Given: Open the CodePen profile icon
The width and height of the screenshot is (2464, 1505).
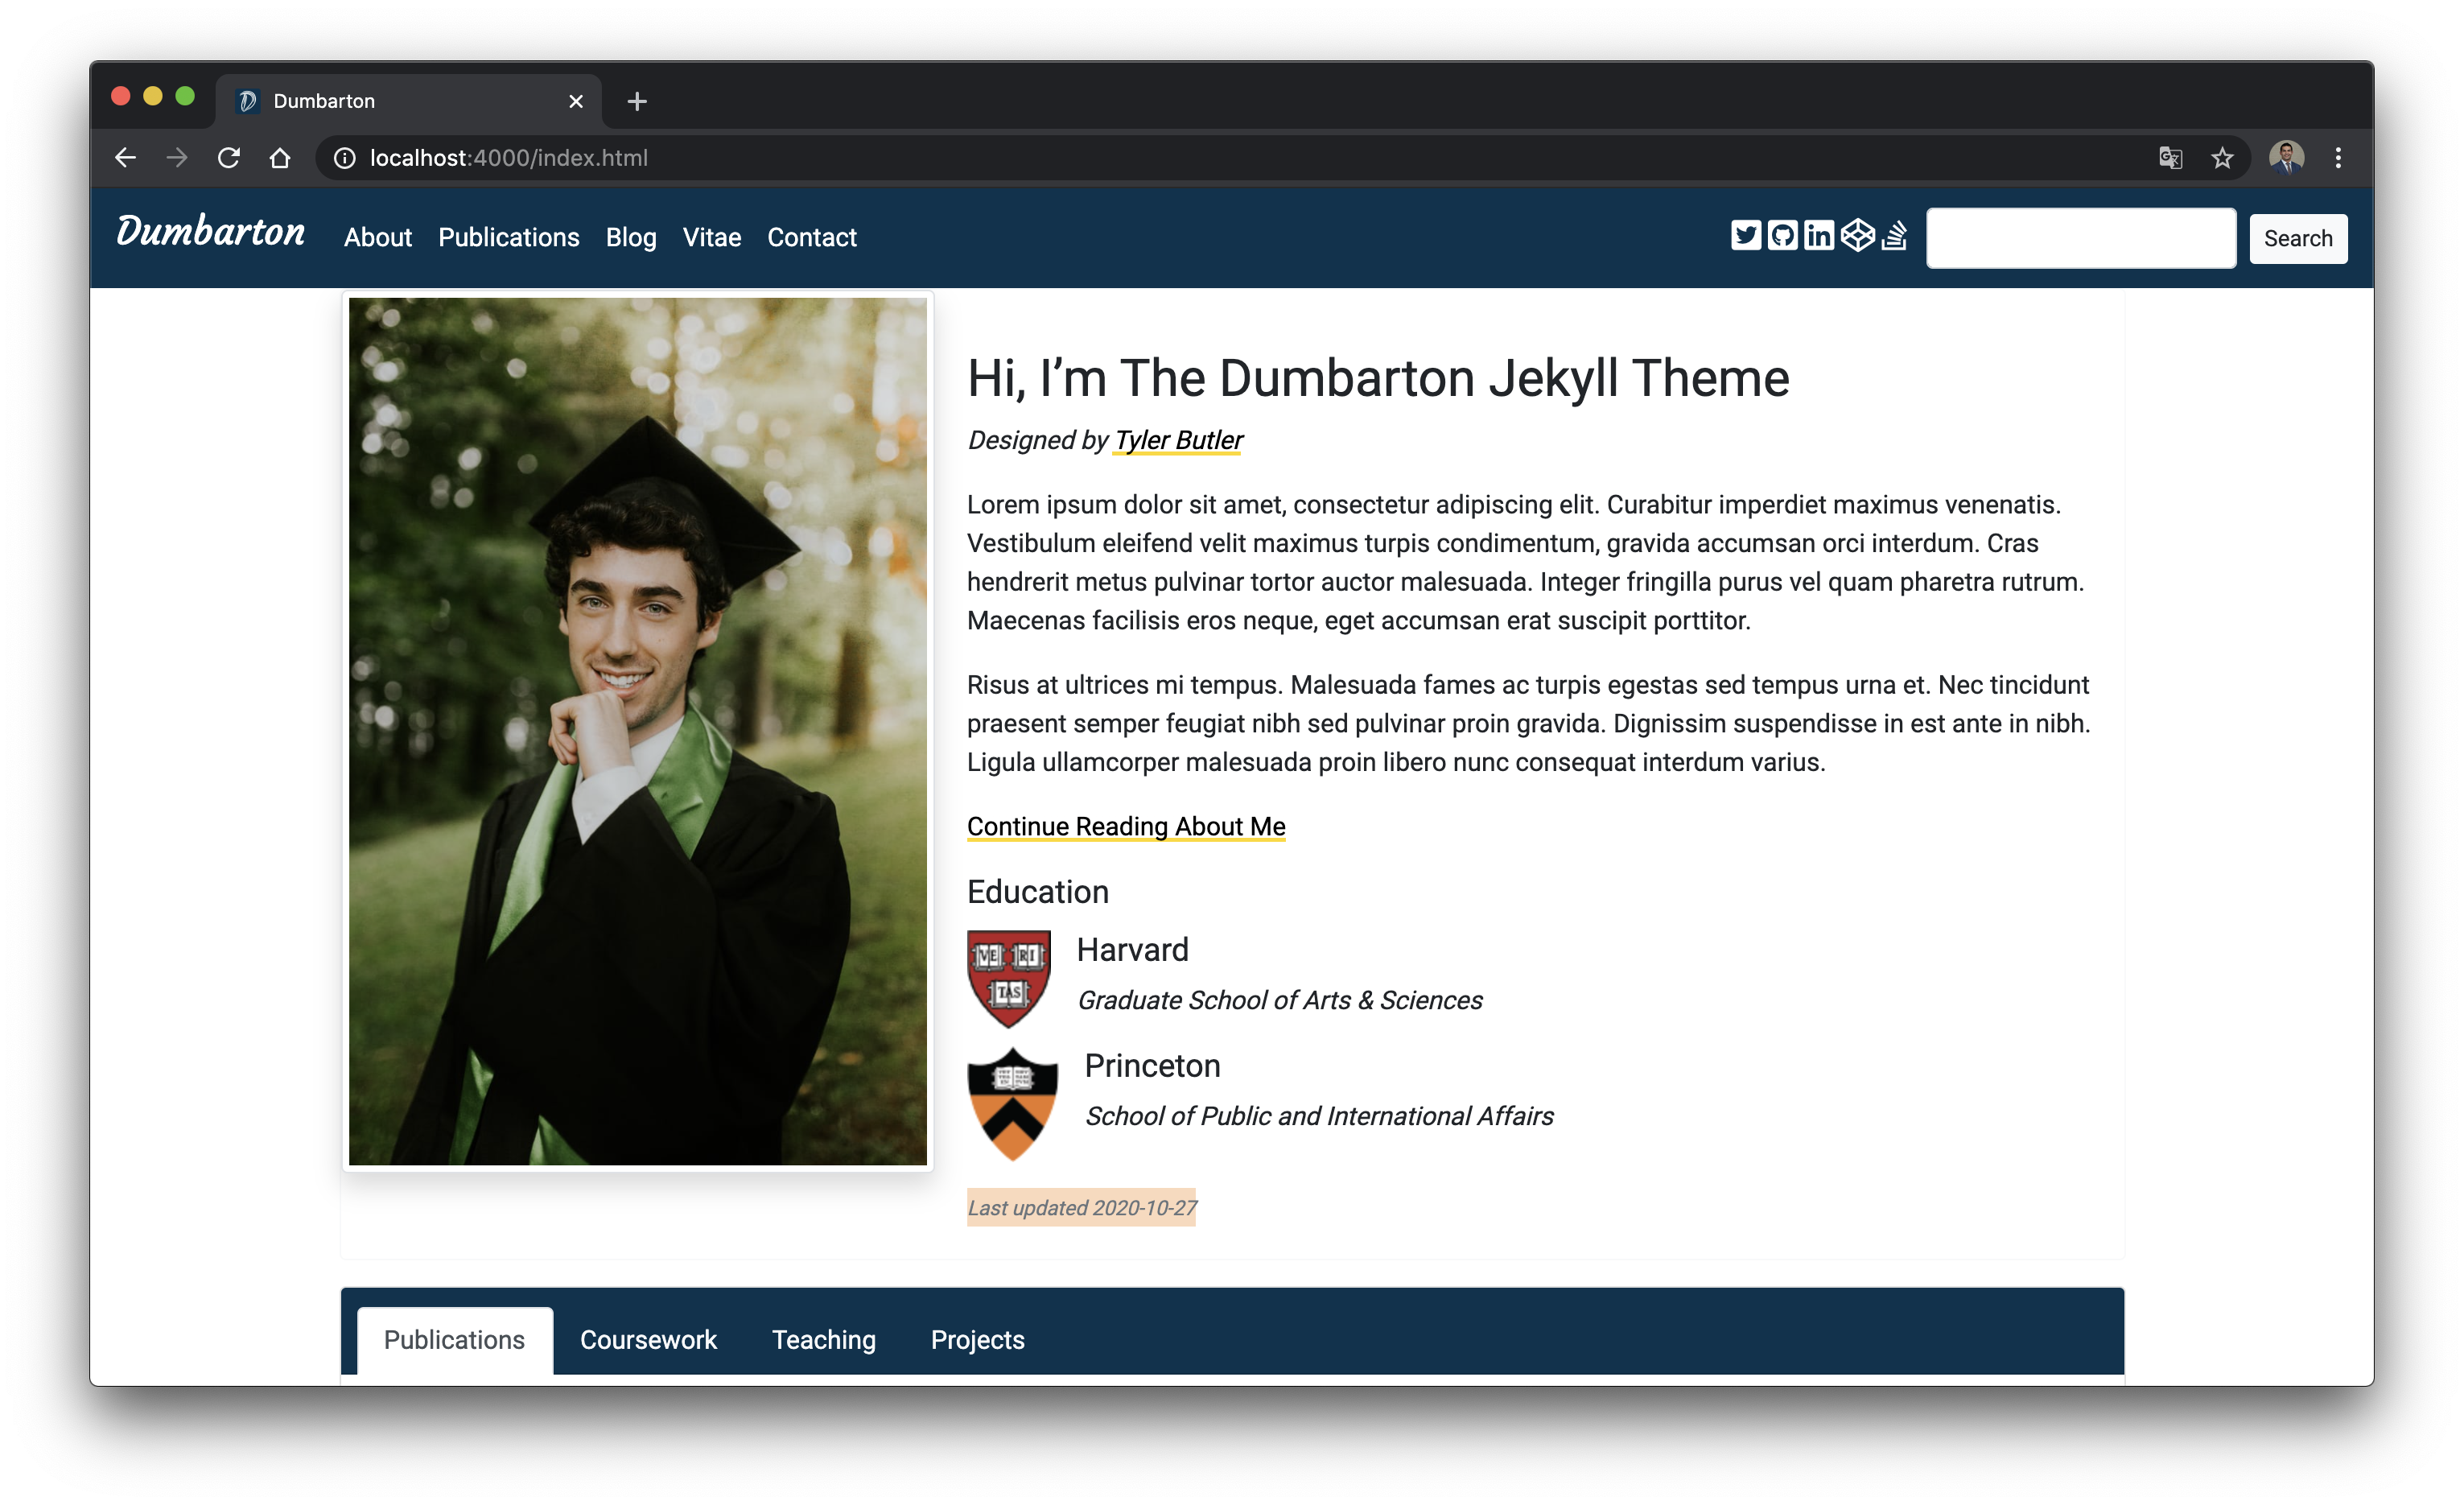Looking at the screenshot, I should [1857, 236].
